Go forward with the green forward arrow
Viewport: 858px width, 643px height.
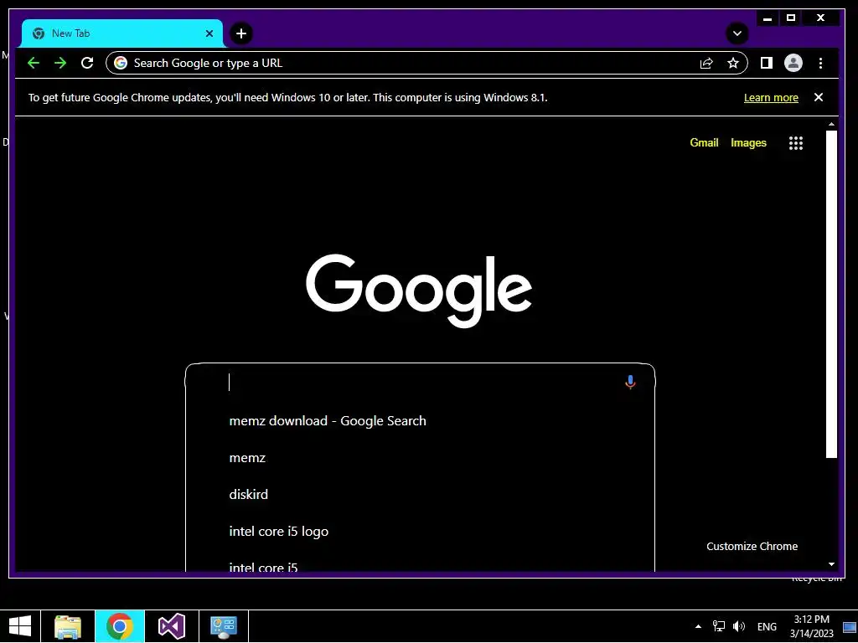pyautogui.click(x=60, y=63)
